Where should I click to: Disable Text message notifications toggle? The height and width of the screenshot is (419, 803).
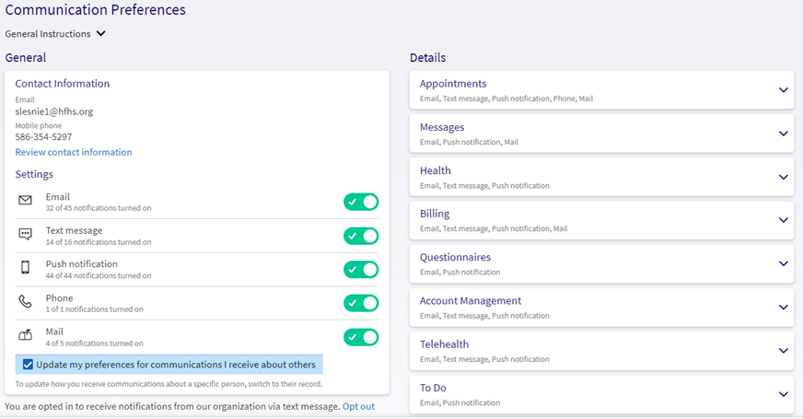[361, 236]
